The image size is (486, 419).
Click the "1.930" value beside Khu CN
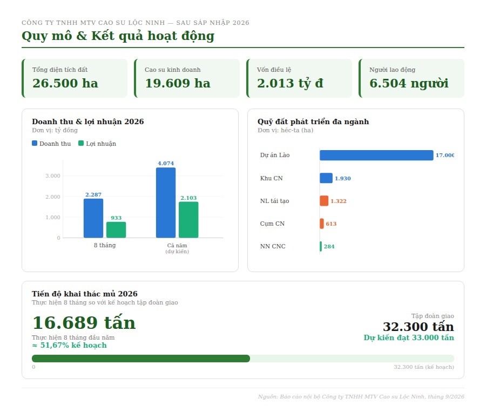(x=343, y=179)
